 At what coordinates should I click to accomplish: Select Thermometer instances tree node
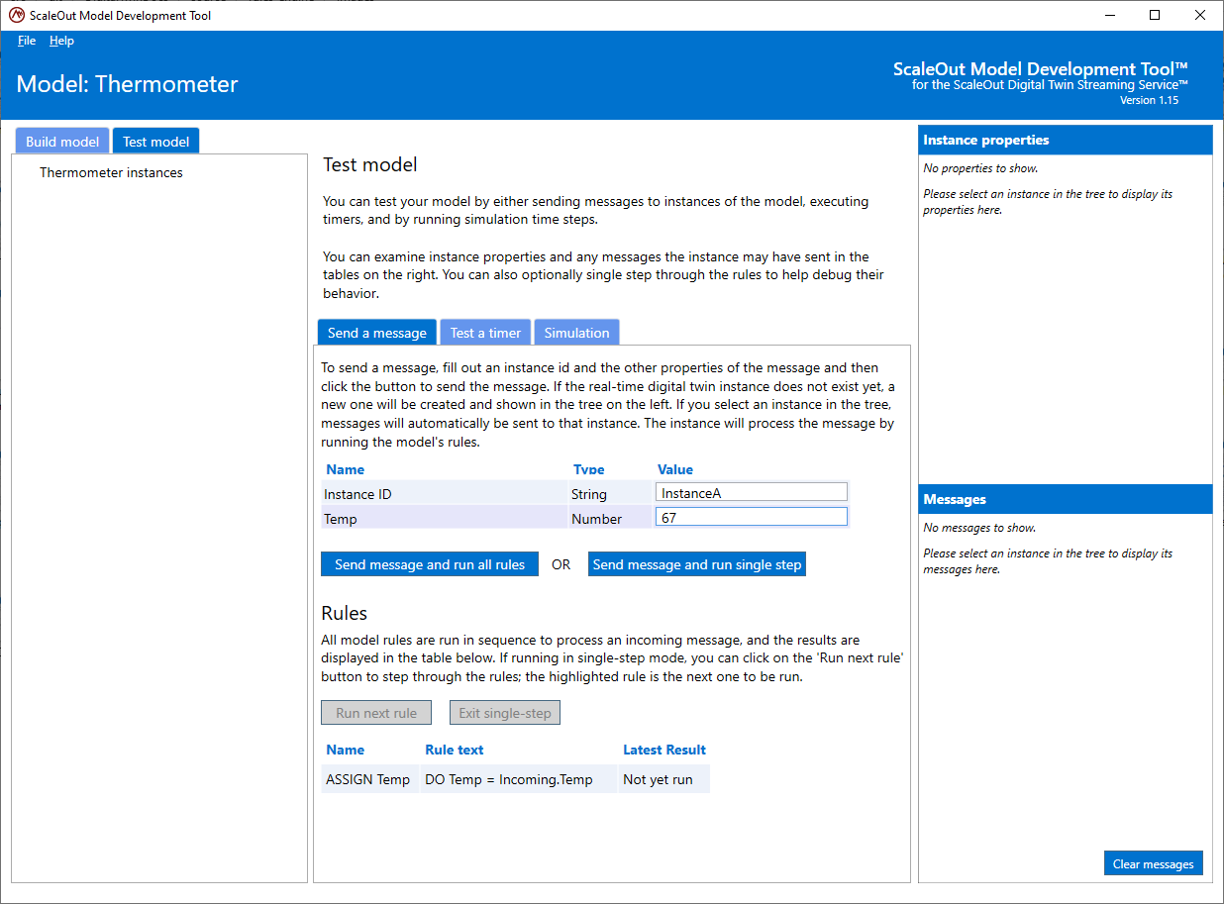tap(111, 172)
